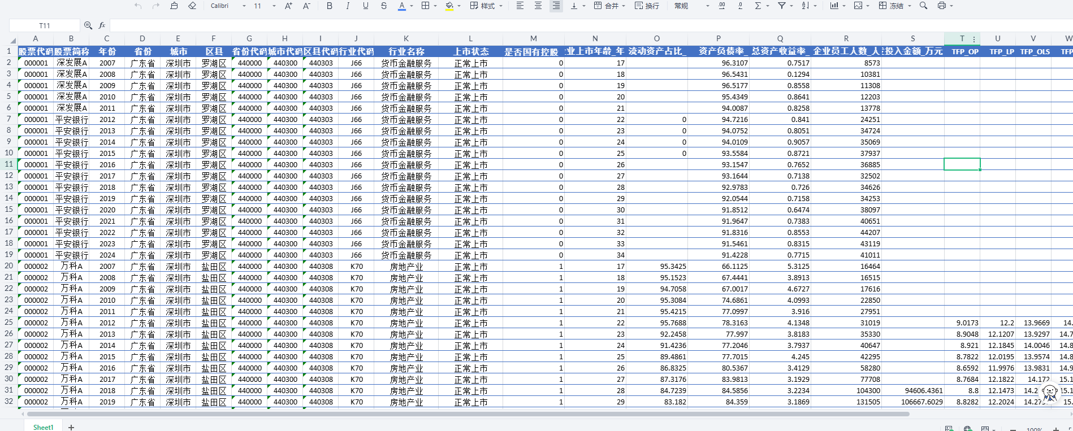Image resolution: width=1073 pixels, height=431 pixels.
Task: Apply cell borders
Action: pos(426,6)
